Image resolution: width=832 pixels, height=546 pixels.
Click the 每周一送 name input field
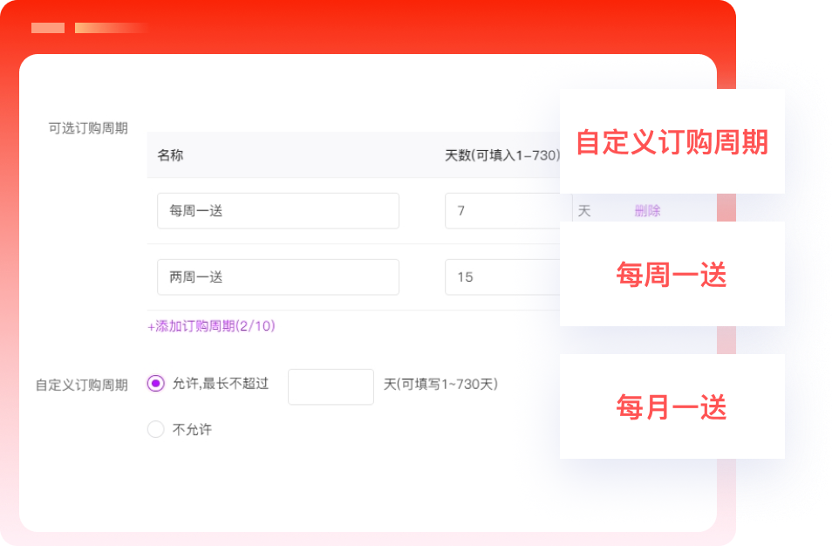(277, 211)
